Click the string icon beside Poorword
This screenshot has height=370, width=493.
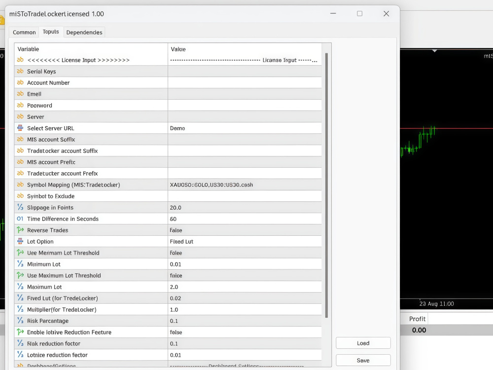(20, 105)
